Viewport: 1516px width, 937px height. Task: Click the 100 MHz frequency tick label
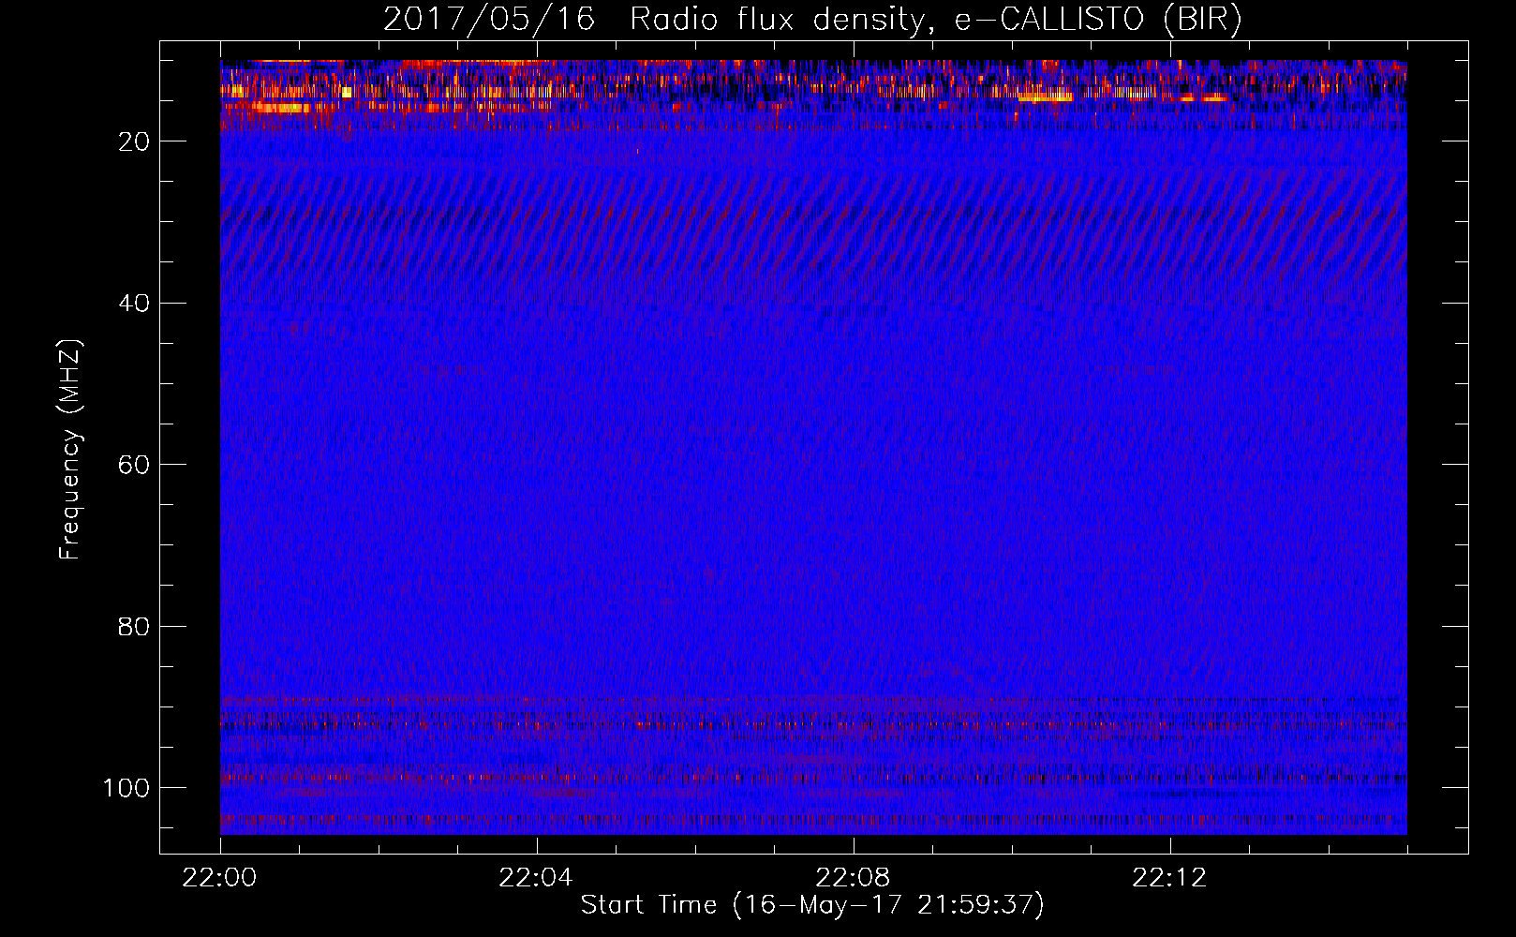(x=126, y=788)
